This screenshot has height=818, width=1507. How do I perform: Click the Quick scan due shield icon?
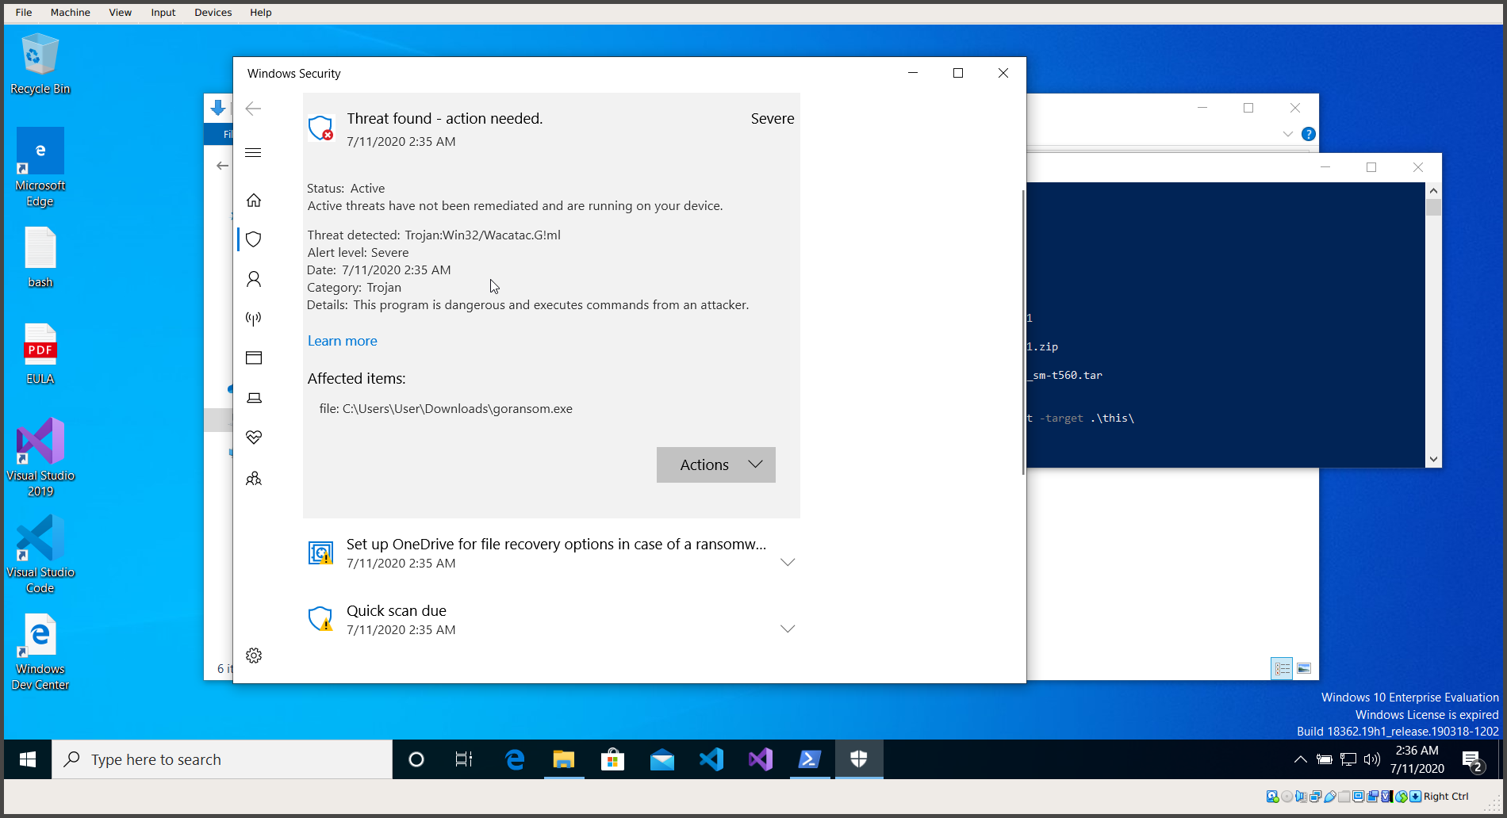click(320, 619)
